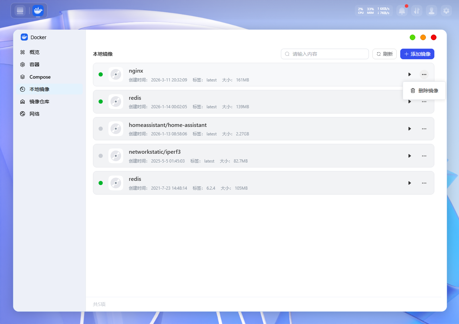Click the disc icon of redis 139MB
Screen dimensions: 459x324
116,102
